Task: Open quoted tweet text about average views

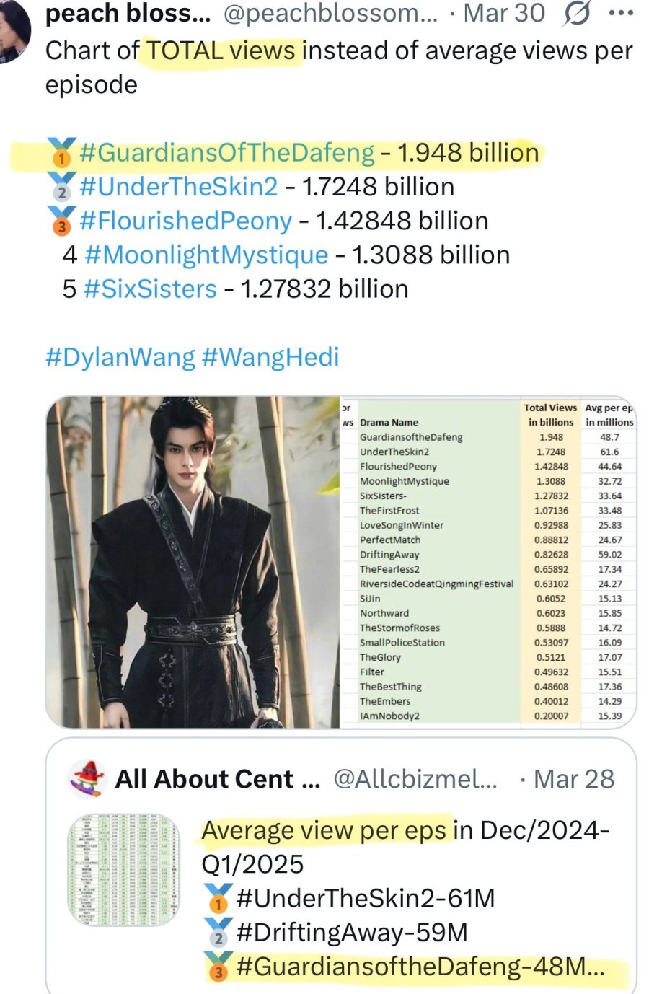Action: pos(406,898)
